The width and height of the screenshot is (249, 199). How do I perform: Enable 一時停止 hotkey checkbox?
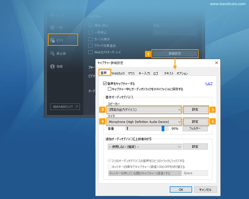pos(90,32)
